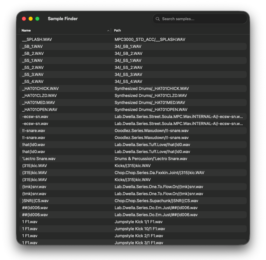Click the Sample Finder window title
Viewport: 266px width, 260px height.
63,19
